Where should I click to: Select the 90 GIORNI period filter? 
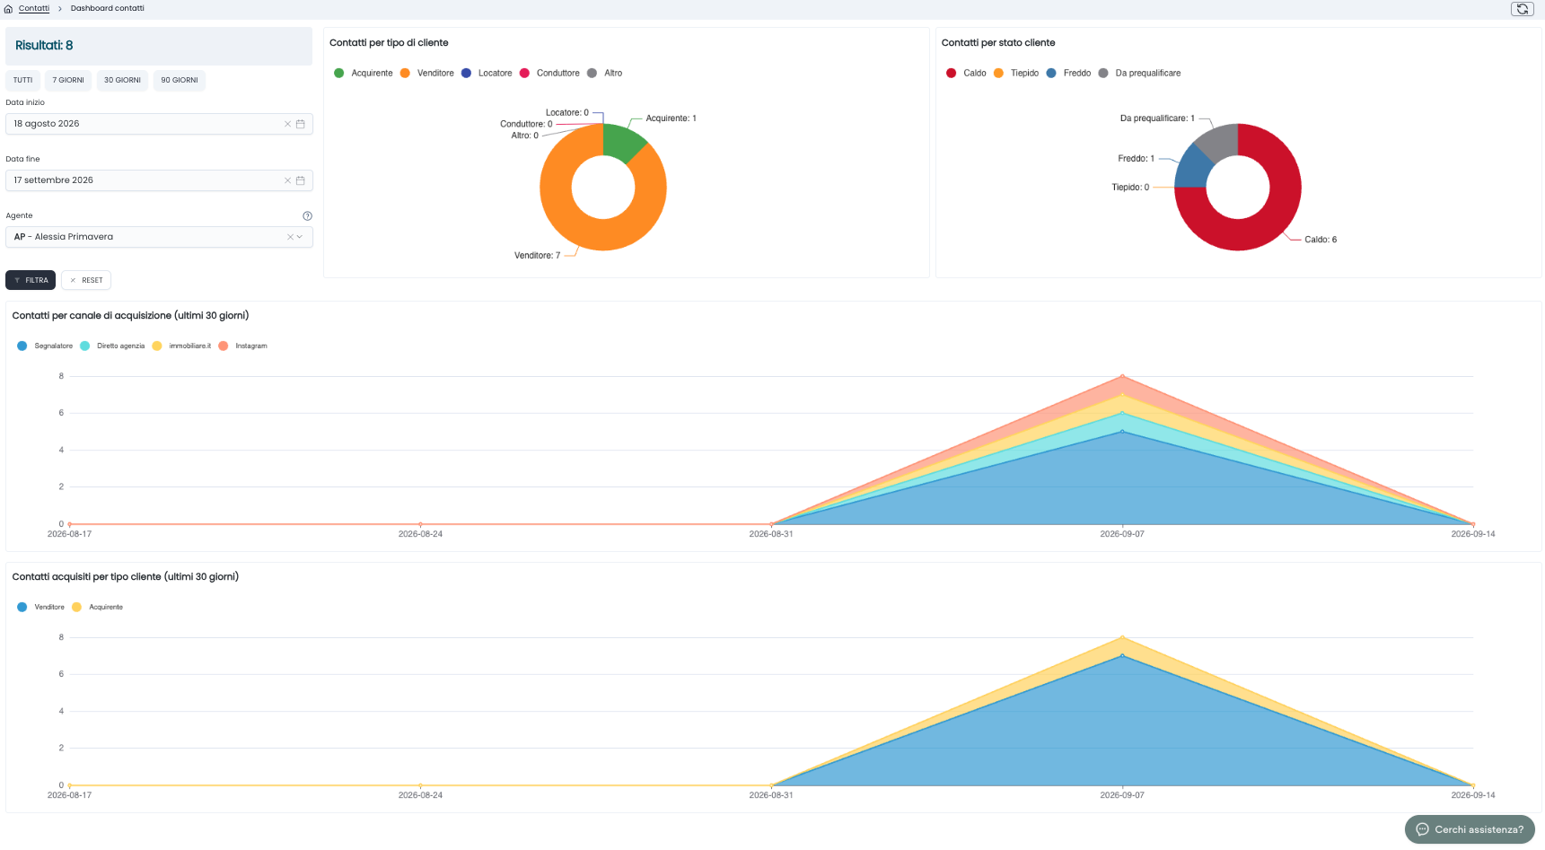pyautogui.click(x=180, y=81)
